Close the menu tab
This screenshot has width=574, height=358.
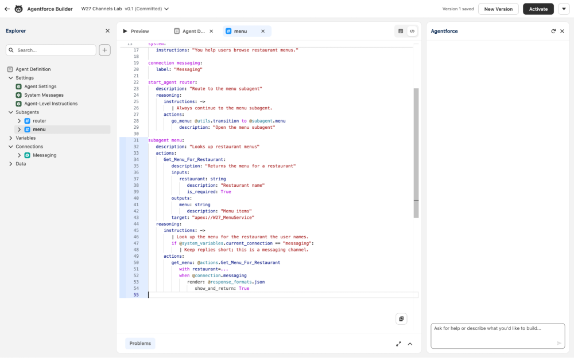(263, 31)
